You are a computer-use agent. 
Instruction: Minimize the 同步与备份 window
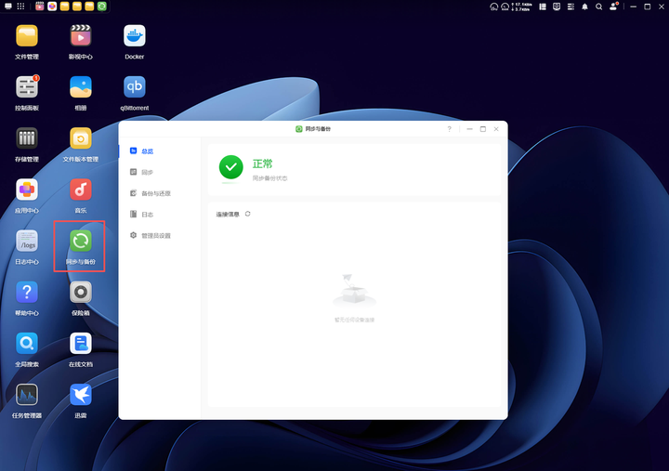[x=470, y=129]
